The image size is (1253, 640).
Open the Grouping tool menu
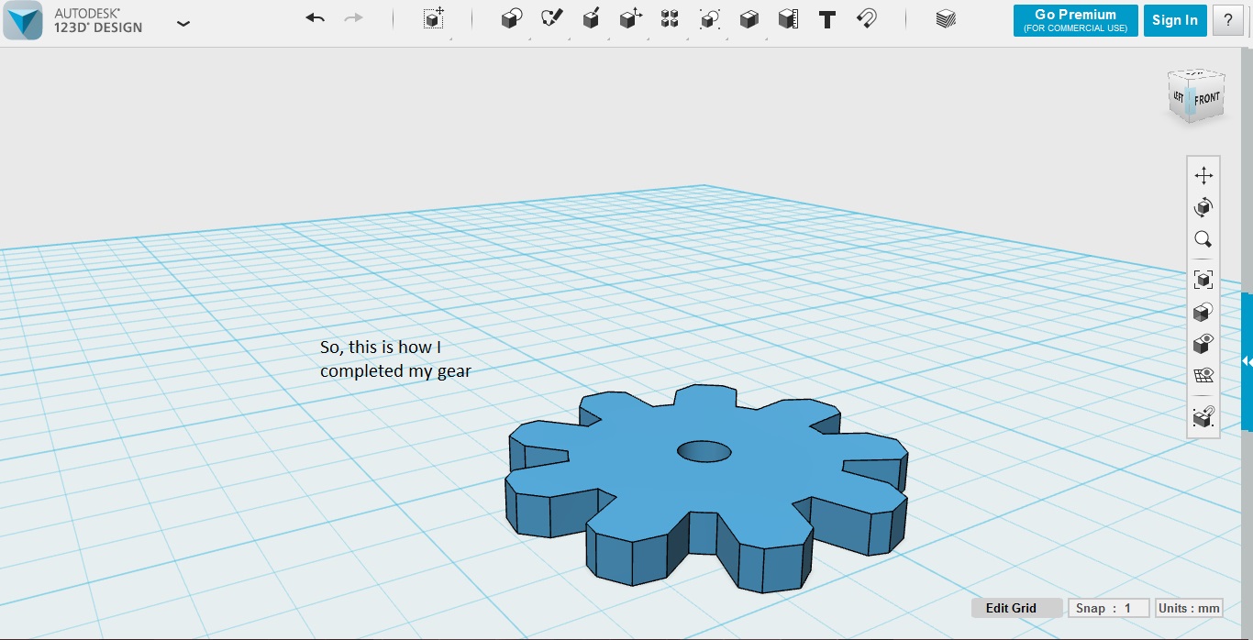coord(709,18)
